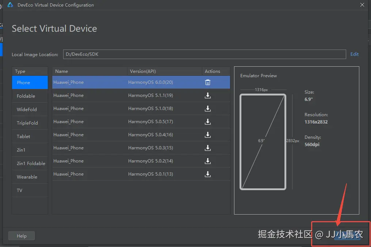Click Edit next to image location
The width and height of the screenshot is (371, 247).
[354, 54]
